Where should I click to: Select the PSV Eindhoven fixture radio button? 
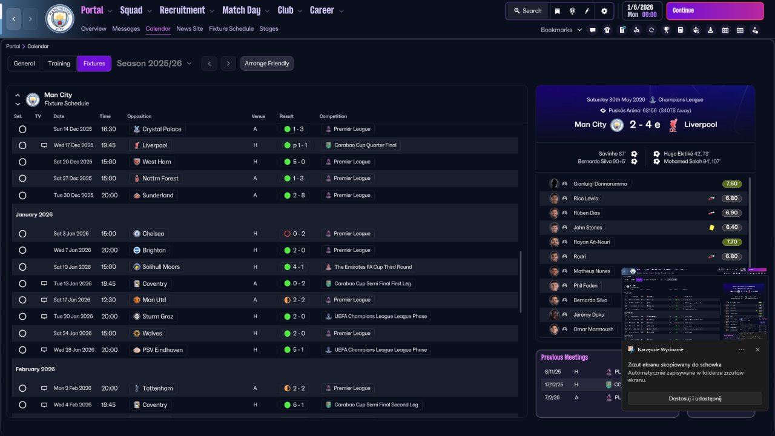coord(22,350)
